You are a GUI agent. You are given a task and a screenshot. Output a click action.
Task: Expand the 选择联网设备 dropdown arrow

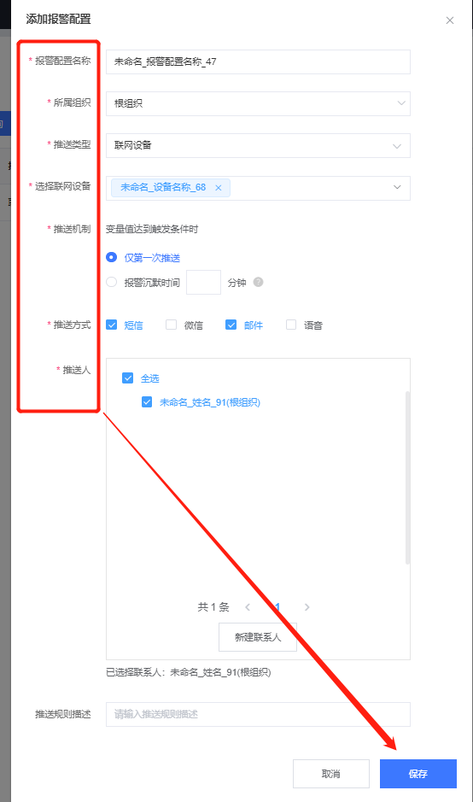tap(397, 187)
